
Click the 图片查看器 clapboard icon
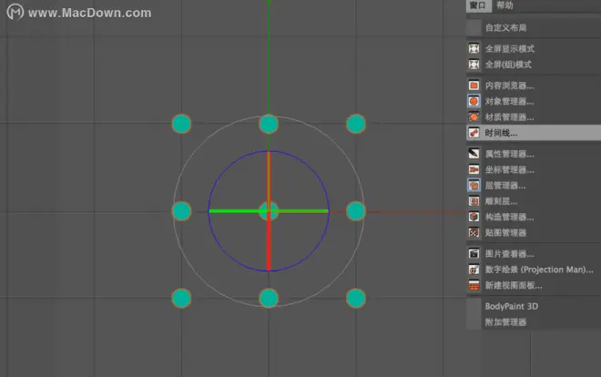[474, 254]
